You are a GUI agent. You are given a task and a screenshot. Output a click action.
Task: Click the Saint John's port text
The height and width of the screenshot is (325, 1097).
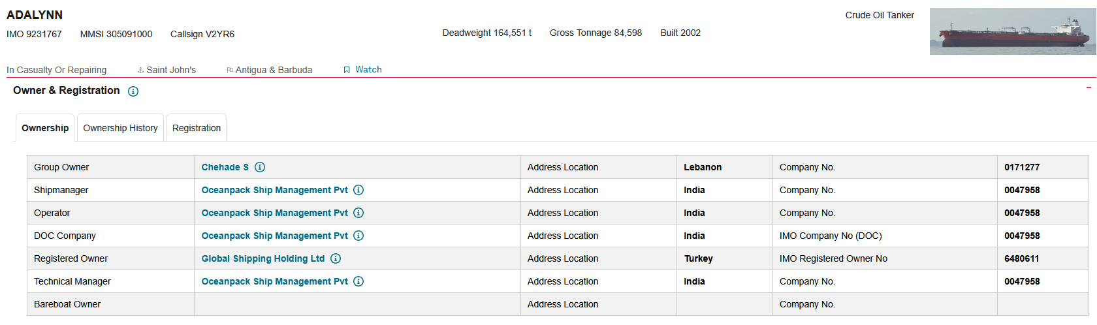(x=171, y=70)
